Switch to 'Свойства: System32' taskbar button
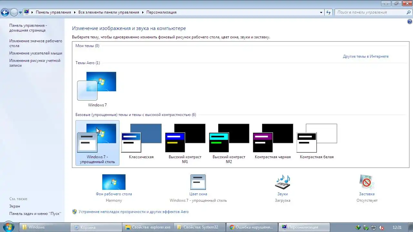Image resolution: width=413 pixels, height=232 pixels. tap(200, 227)
